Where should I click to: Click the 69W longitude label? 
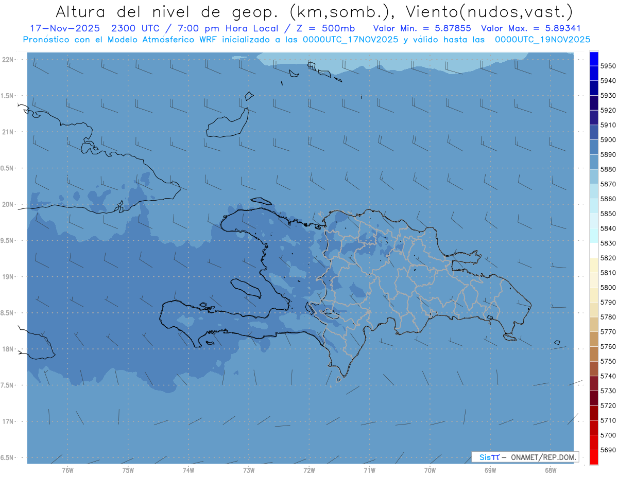pyautogui.click(x=490, y=470)
